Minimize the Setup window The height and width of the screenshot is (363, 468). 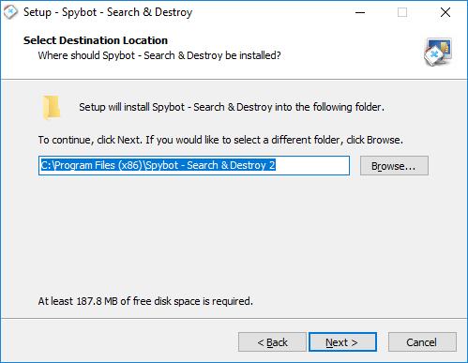[360, 12]
